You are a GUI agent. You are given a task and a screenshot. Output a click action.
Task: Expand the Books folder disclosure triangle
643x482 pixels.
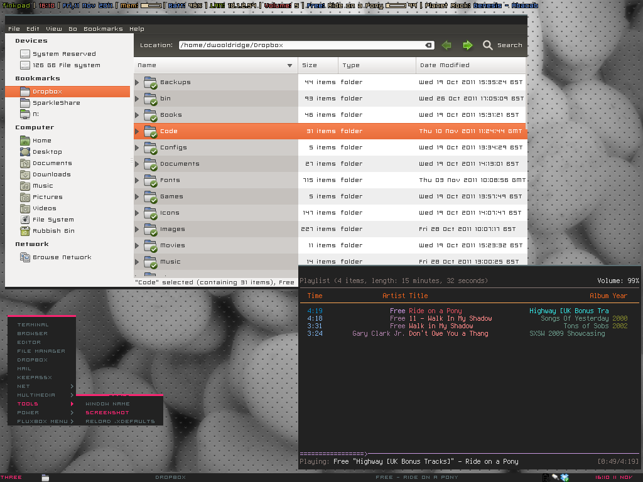(138, 115)
